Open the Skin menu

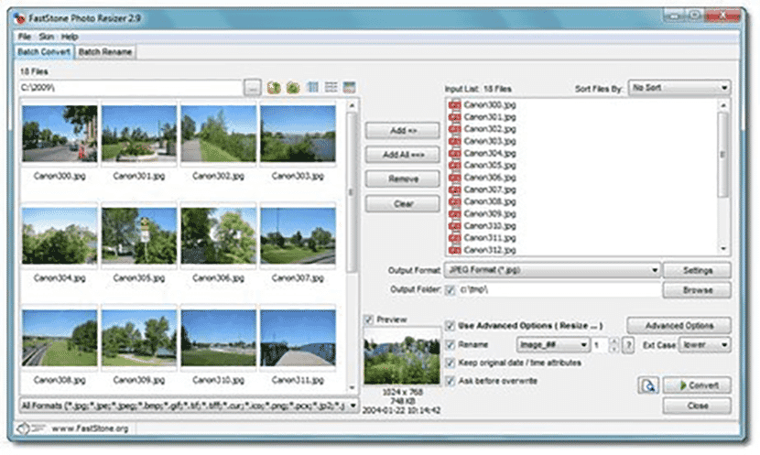coord(46,36)
